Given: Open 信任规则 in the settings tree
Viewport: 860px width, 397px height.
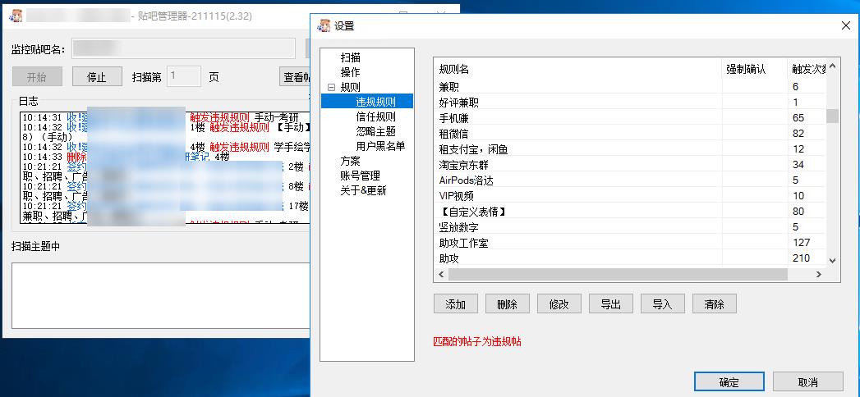Looking at the screenshot, I should pyautogui.click(x=375, y=116).
